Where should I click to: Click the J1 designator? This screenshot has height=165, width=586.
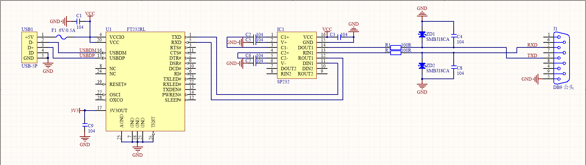pyautogui.click(x=555, y=29)
